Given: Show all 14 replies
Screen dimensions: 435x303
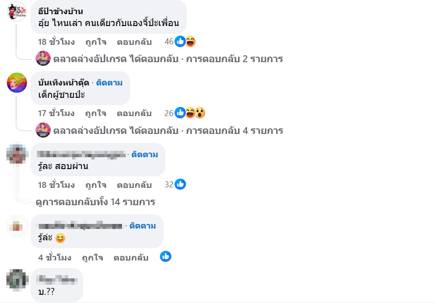Looking at the screenshot, I should click(x=95, y=202).
